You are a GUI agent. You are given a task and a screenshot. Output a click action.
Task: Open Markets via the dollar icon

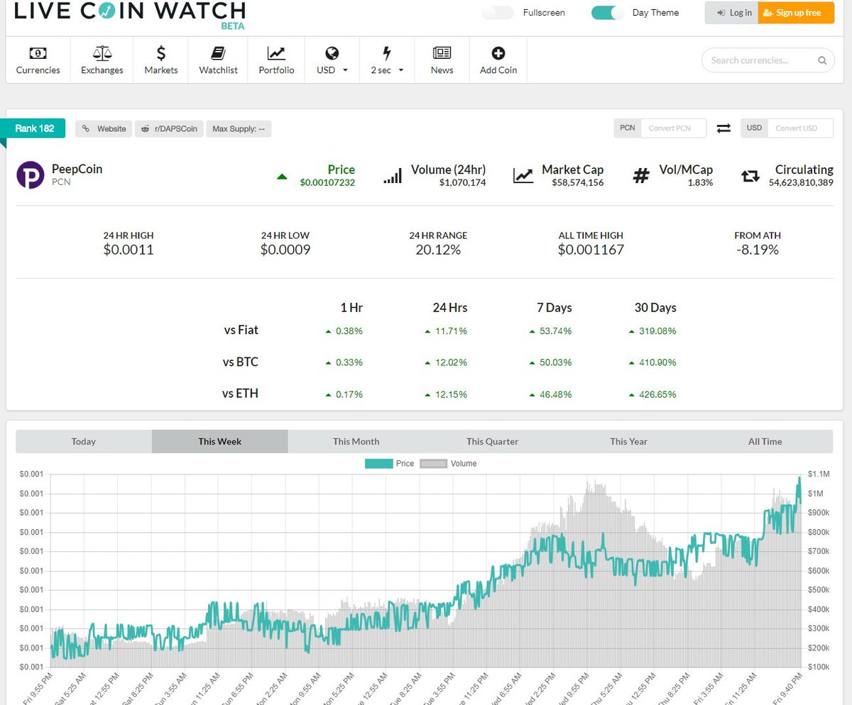pos(161,53)
